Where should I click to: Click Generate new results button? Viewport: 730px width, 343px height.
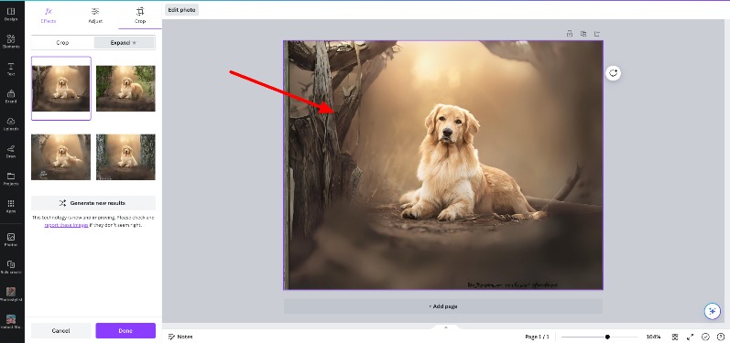93,203
